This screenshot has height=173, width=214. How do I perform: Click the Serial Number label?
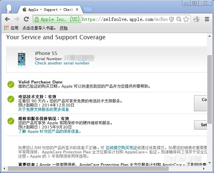(49, 59)
